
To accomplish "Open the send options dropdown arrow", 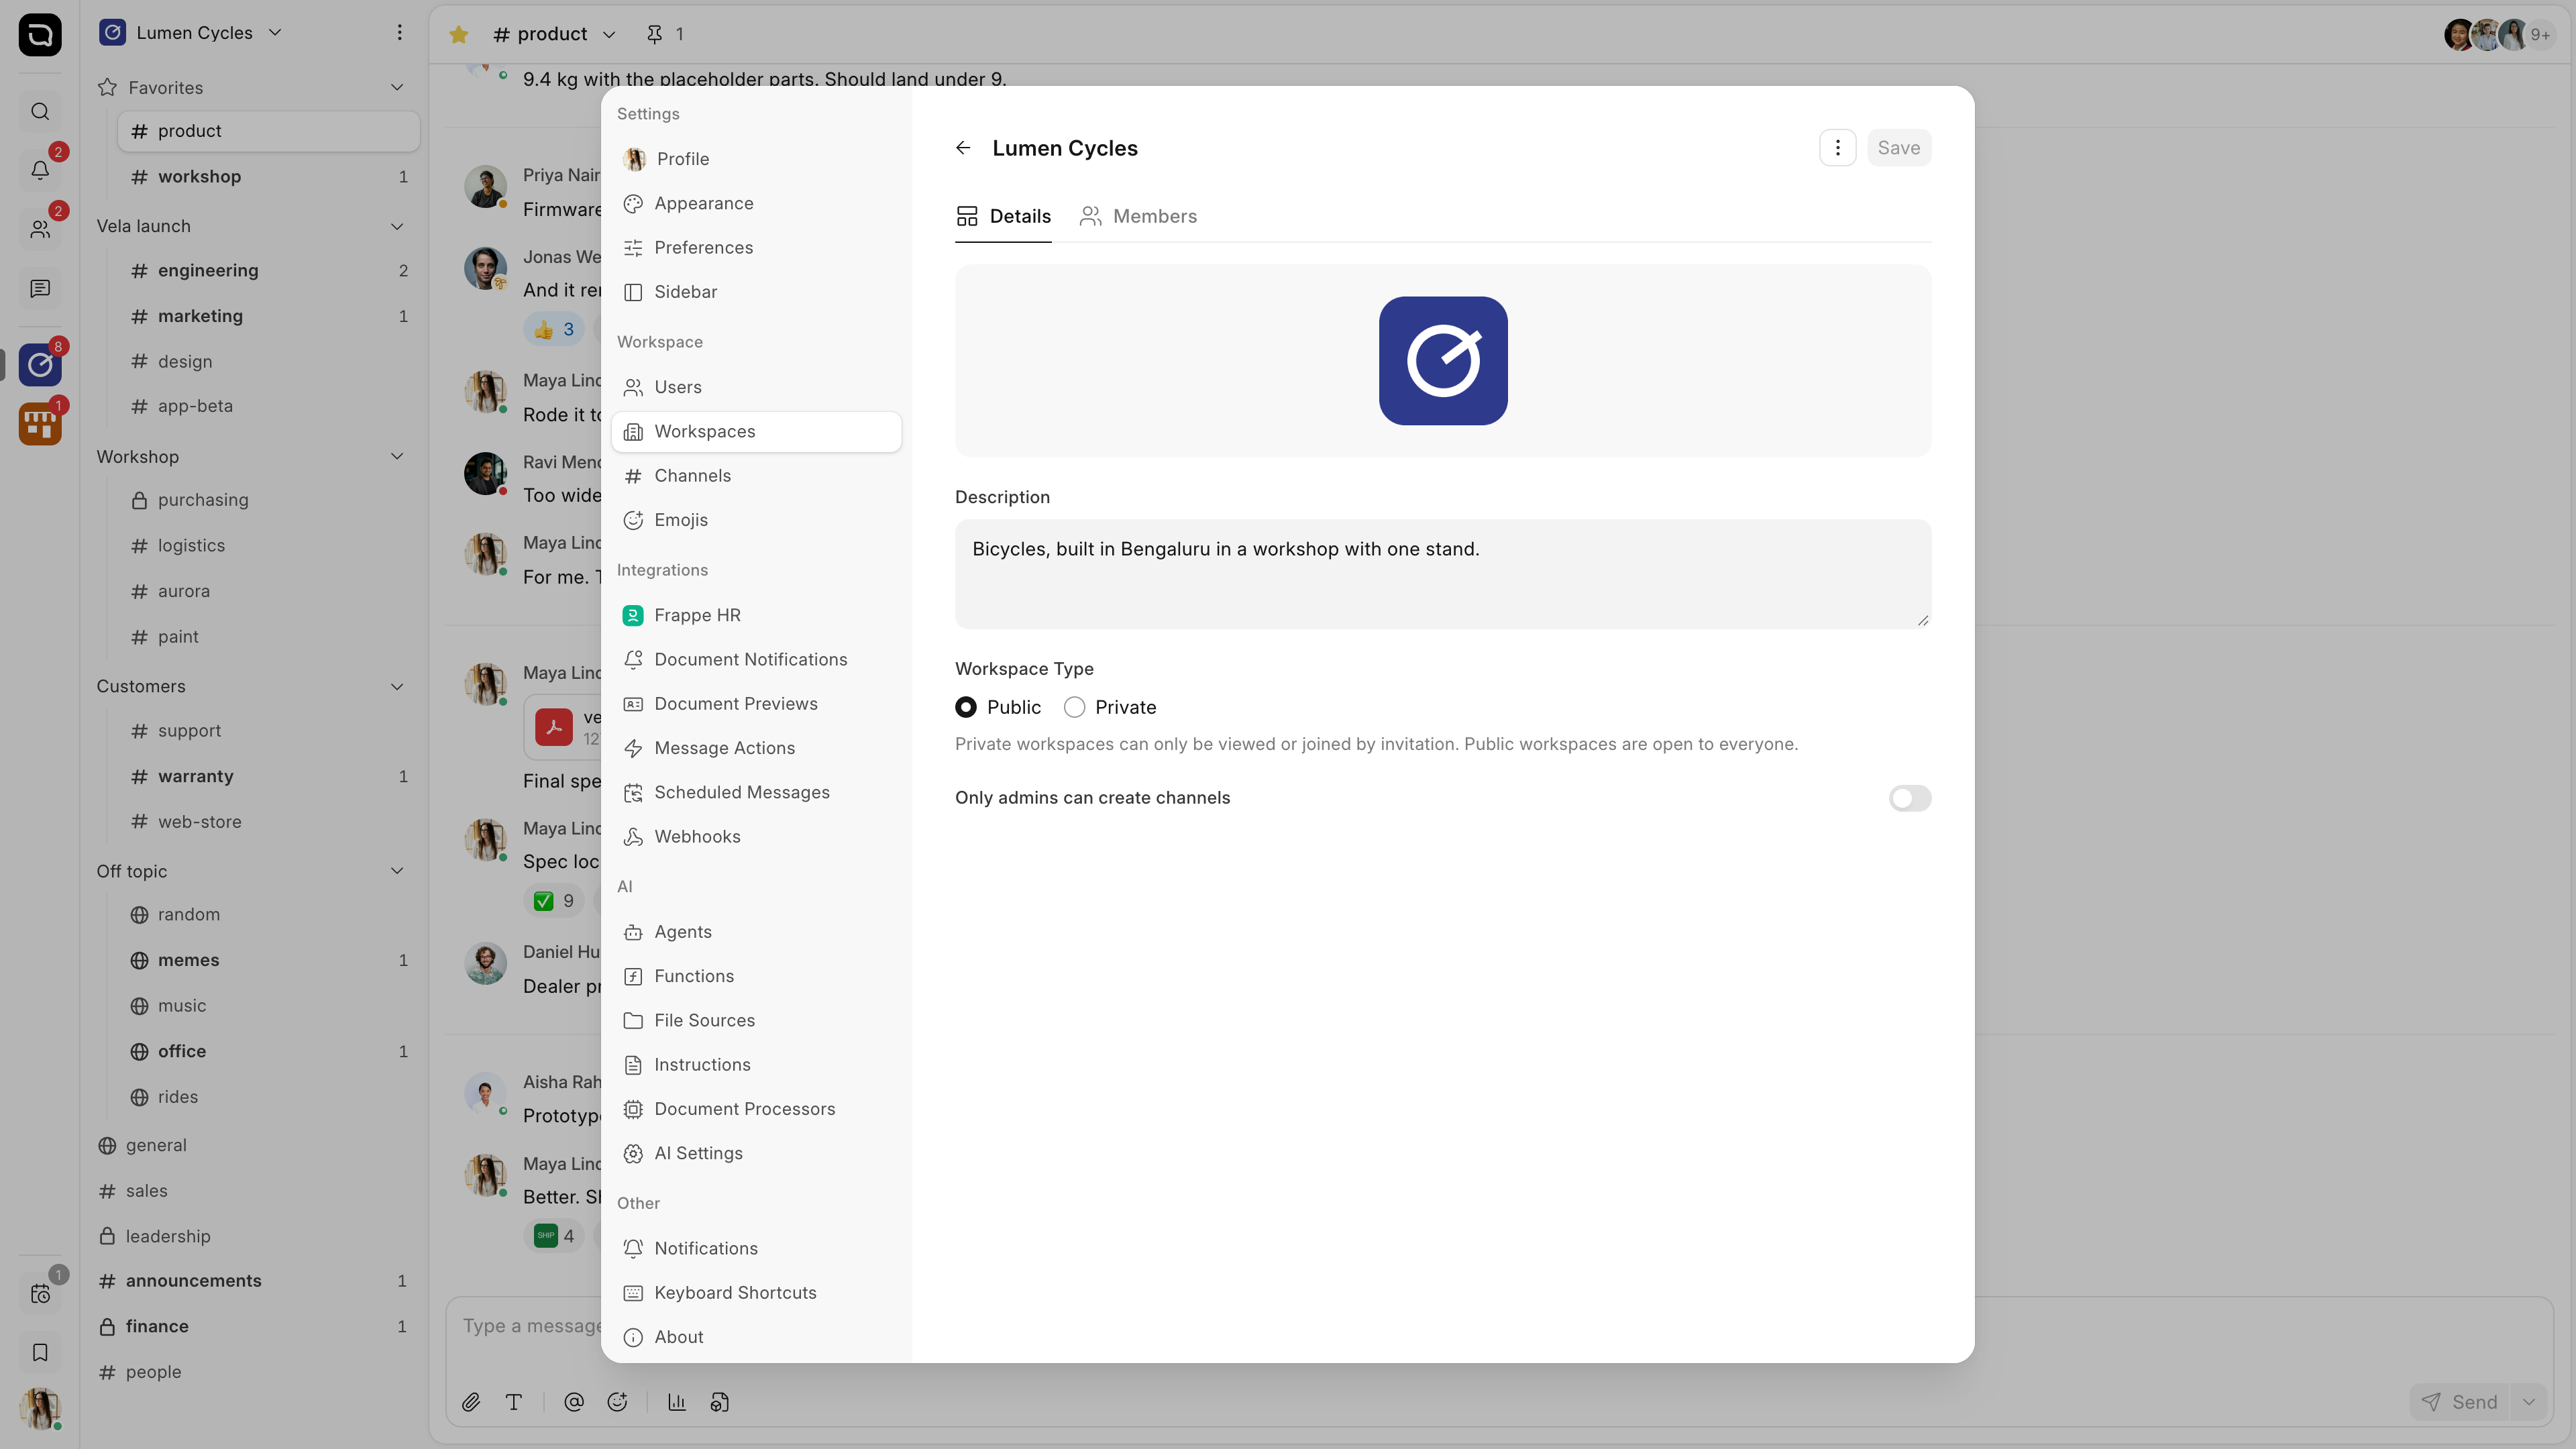I will point(2528,1402).
